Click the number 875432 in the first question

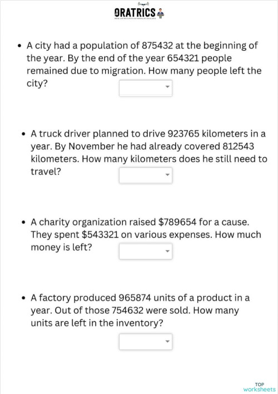[157, 46]
